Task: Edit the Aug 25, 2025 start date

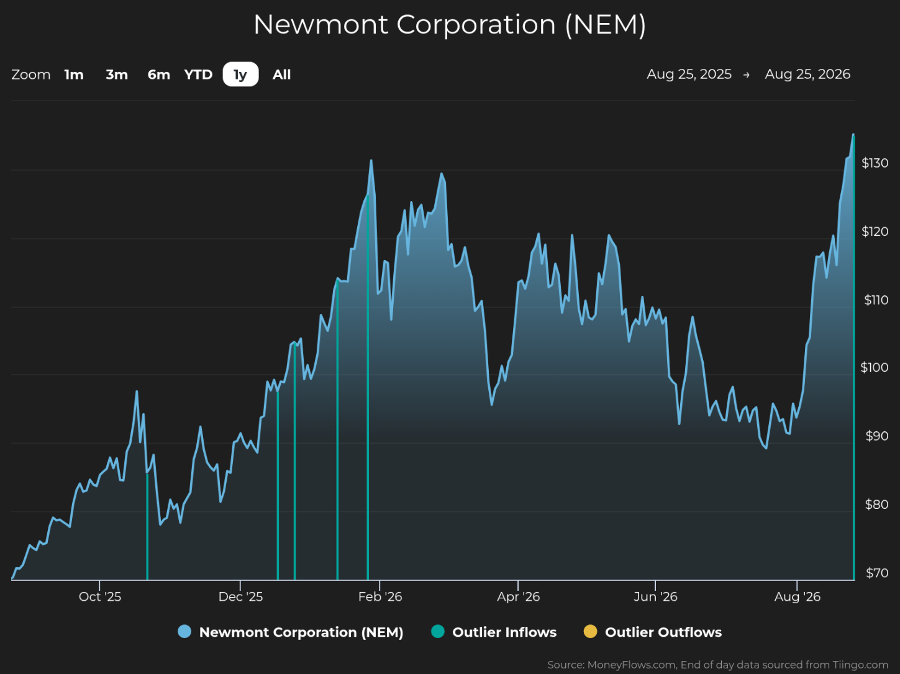Action: [689, 74]
